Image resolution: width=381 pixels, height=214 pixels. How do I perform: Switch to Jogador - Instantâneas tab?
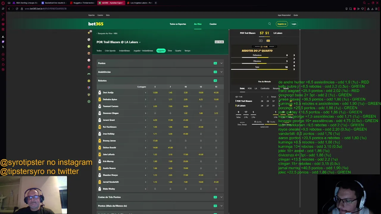tap(143, 51)
